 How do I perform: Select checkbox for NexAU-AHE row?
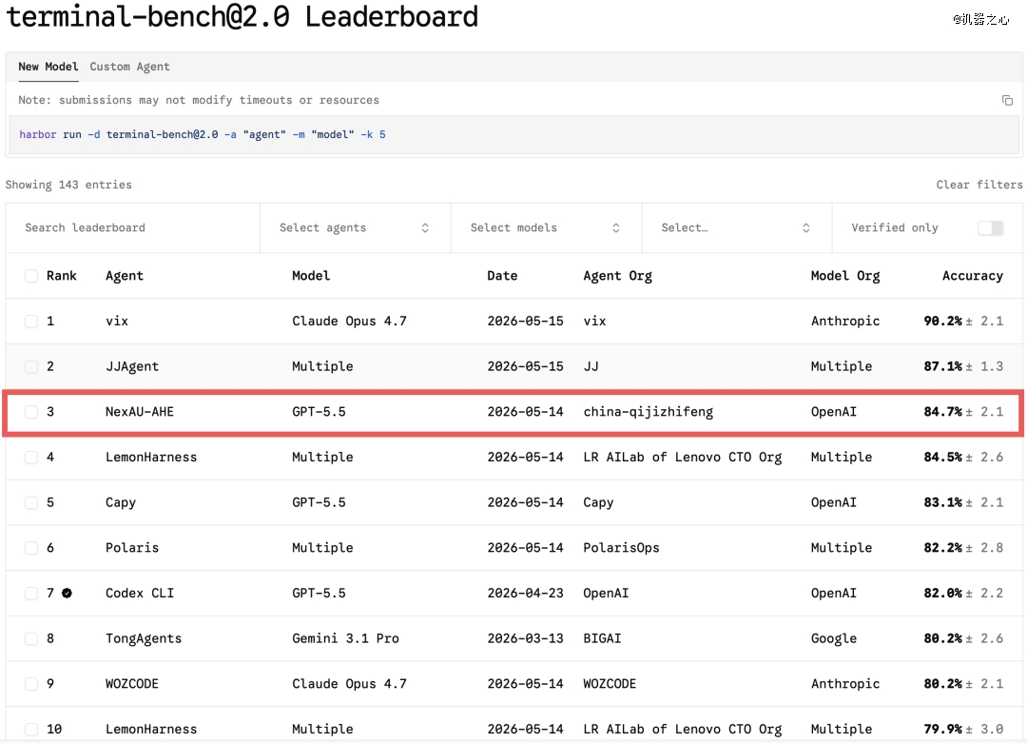point(31,412)
